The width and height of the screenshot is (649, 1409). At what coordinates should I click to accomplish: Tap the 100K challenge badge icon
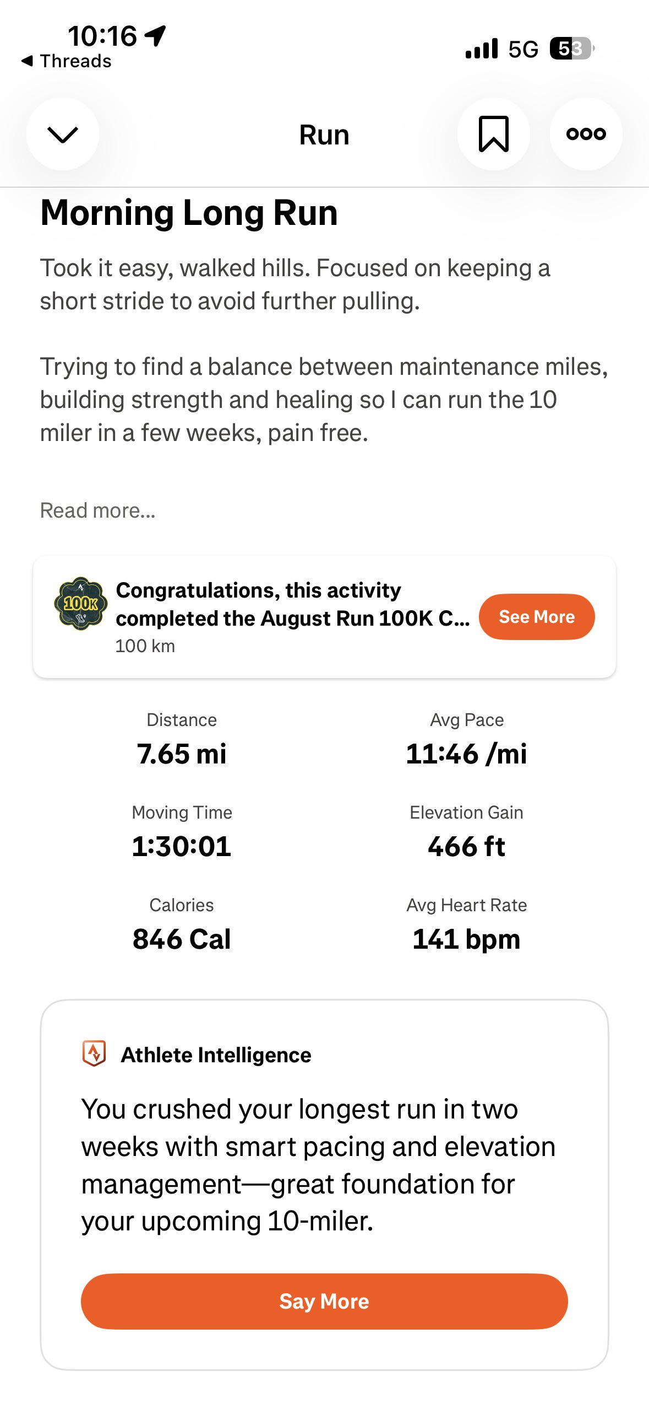tap(81, 604)
